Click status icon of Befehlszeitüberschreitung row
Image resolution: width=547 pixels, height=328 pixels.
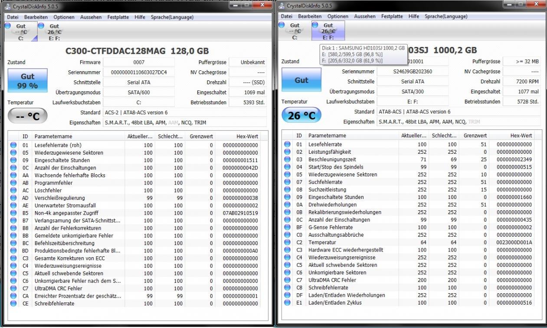13,243
